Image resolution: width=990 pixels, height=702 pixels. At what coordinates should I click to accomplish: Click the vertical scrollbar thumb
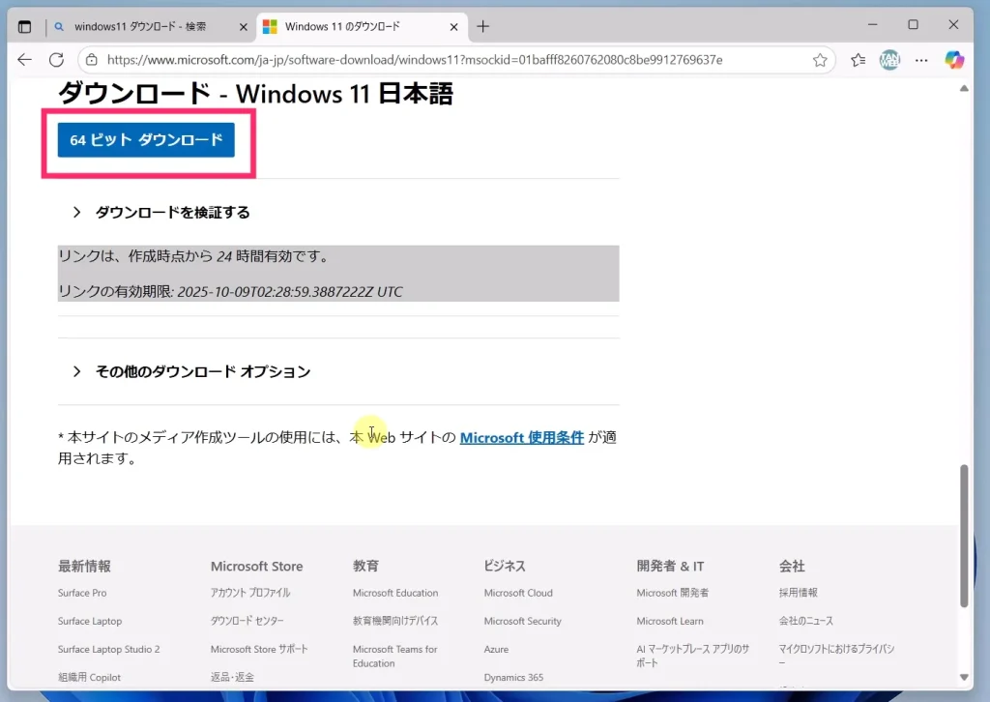[963, 536]
